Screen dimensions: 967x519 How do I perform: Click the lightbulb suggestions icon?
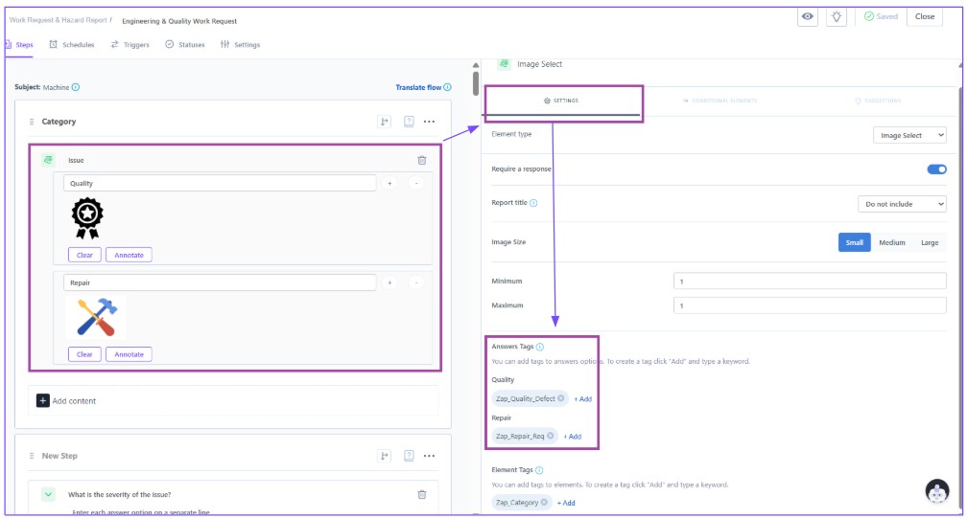click(837, 16)
